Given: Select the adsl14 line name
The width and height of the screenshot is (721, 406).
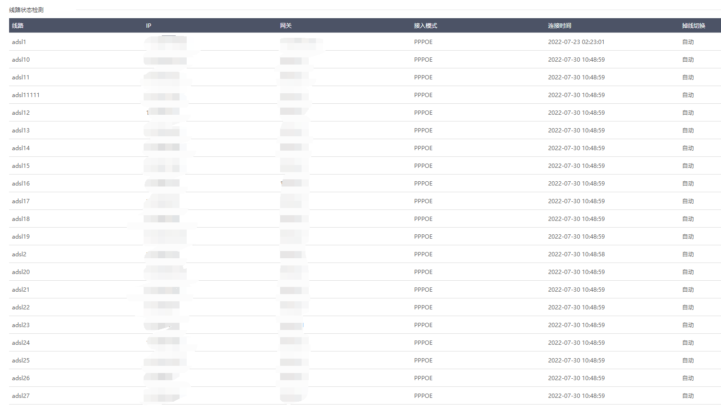Looking at the screenshot, I should coord(21,148).
